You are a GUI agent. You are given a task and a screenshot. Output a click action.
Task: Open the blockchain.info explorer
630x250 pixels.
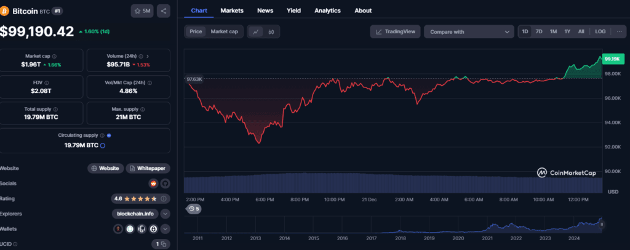click(135, 214)
